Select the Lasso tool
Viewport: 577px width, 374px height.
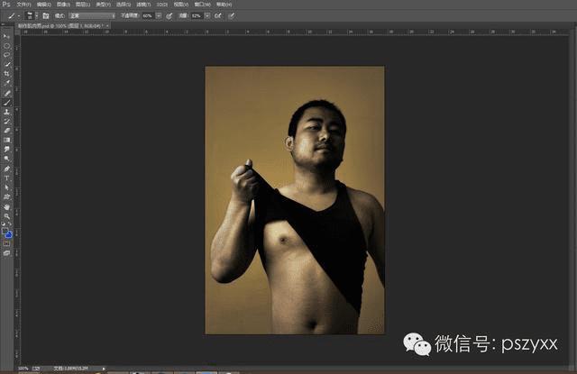click(6, 55)
